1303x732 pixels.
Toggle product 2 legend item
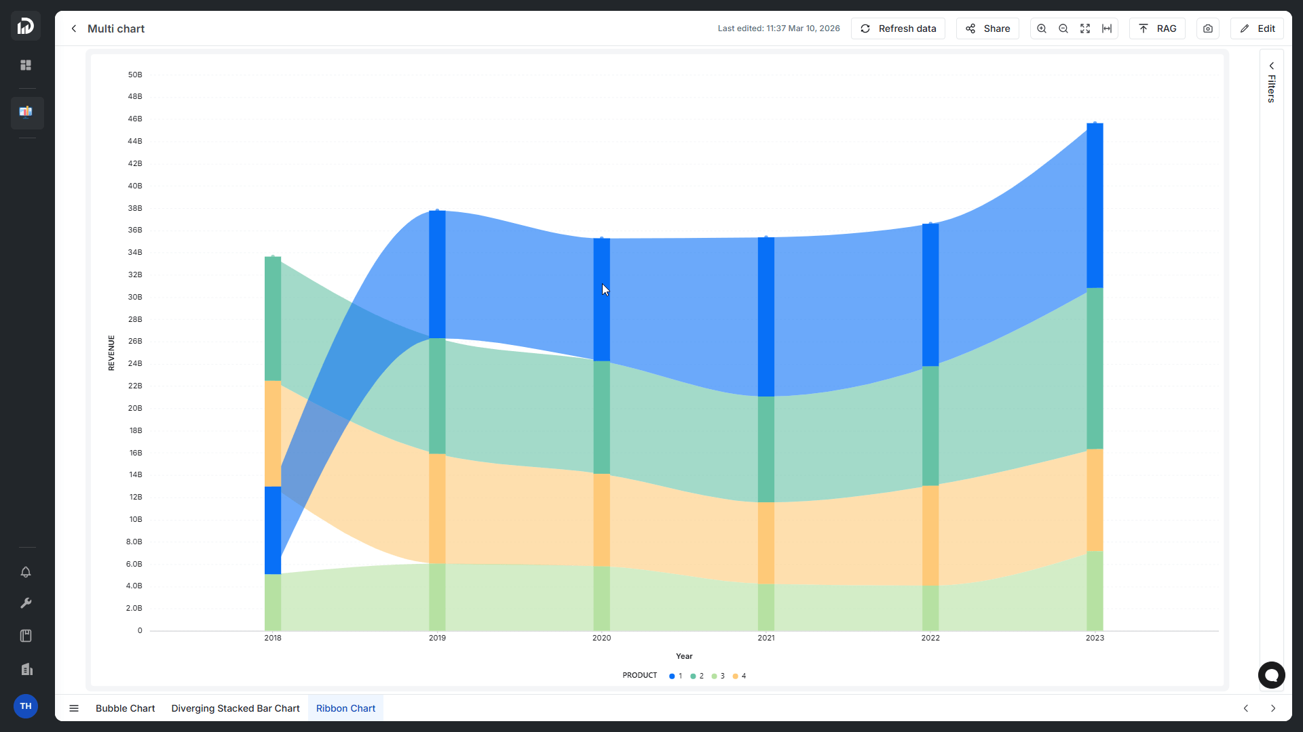click(697, 676)
